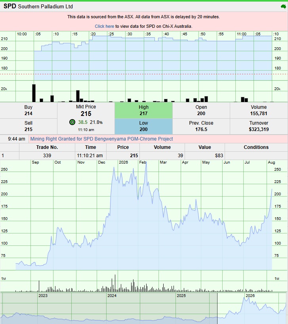Click the 2025 year label in range navigator
The width and height of the screenshot is (288, 324).
(x=181, y=296)
